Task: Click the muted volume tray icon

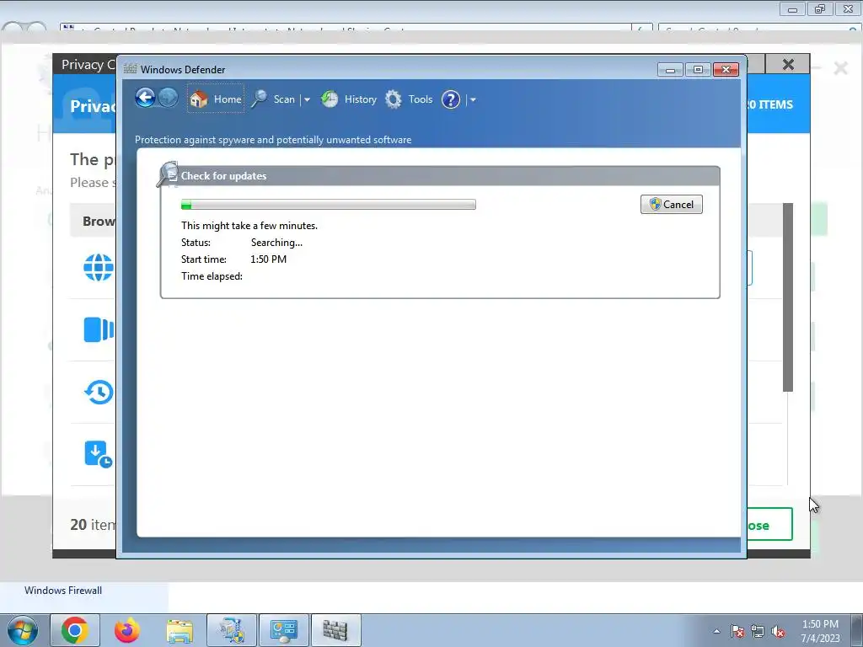Action: pos(778,631)
